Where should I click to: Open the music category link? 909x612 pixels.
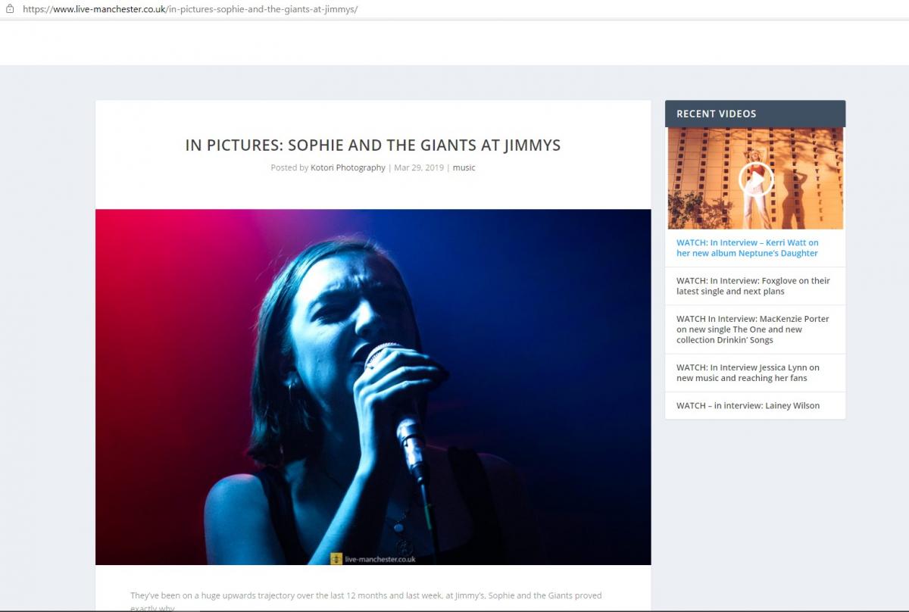pos(464,167)
